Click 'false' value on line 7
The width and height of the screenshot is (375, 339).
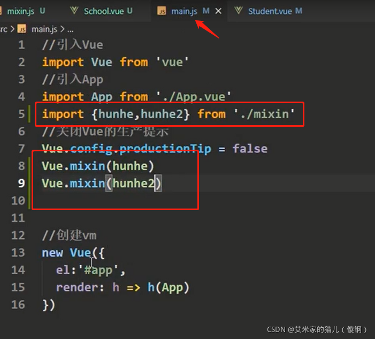[250, 149]
